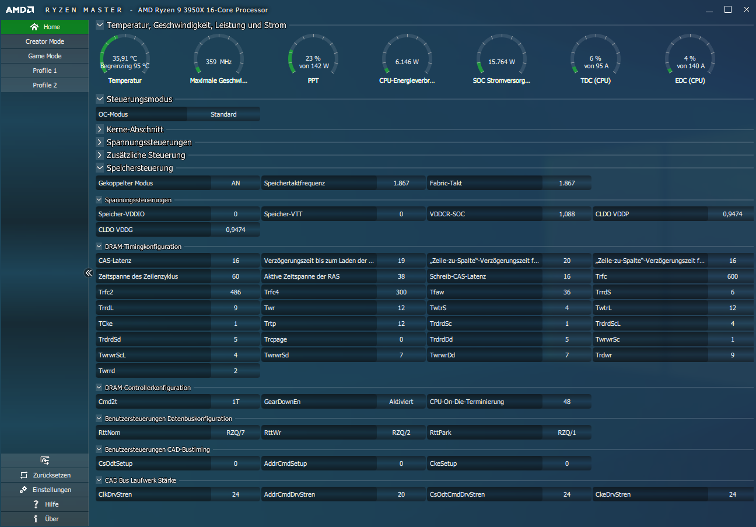
Task: Expand the Kerne-Abschnitt section
Action: pos(100,129)
